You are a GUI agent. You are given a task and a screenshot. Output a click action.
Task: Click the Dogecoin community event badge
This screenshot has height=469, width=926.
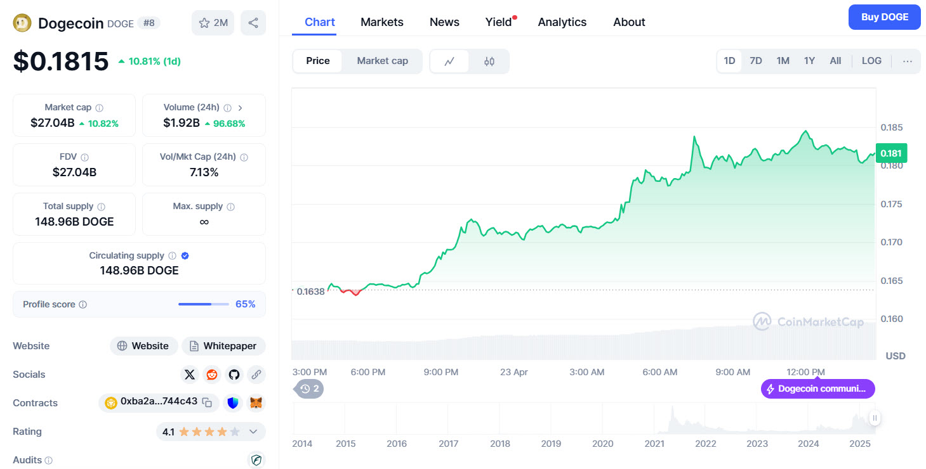pos(817,389)
